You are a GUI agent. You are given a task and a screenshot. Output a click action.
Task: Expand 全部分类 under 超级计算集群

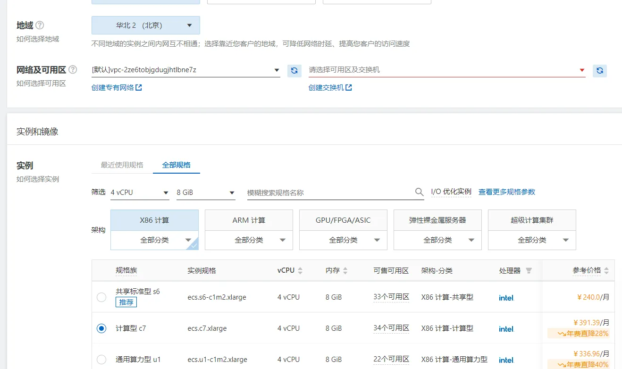coord(532,240)
